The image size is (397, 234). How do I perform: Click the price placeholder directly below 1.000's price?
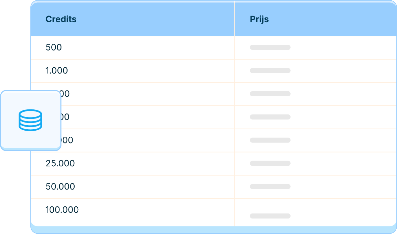pos(270,94)
